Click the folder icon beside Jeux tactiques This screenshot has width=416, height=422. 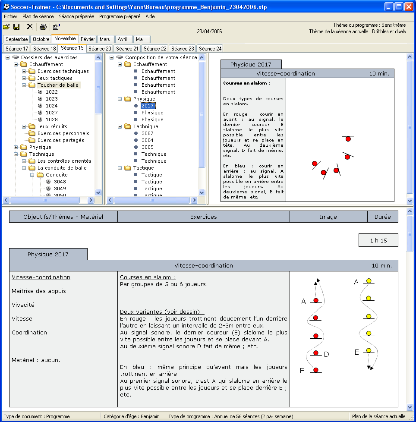pos(32,78)
